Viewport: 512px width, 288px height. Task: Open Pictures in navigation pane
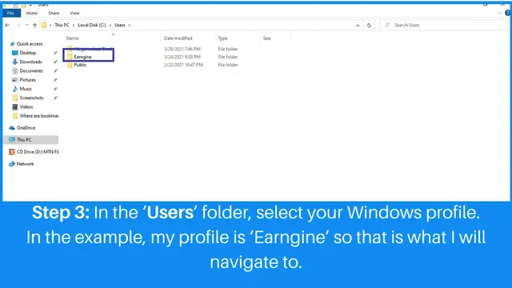pos(27,80)
